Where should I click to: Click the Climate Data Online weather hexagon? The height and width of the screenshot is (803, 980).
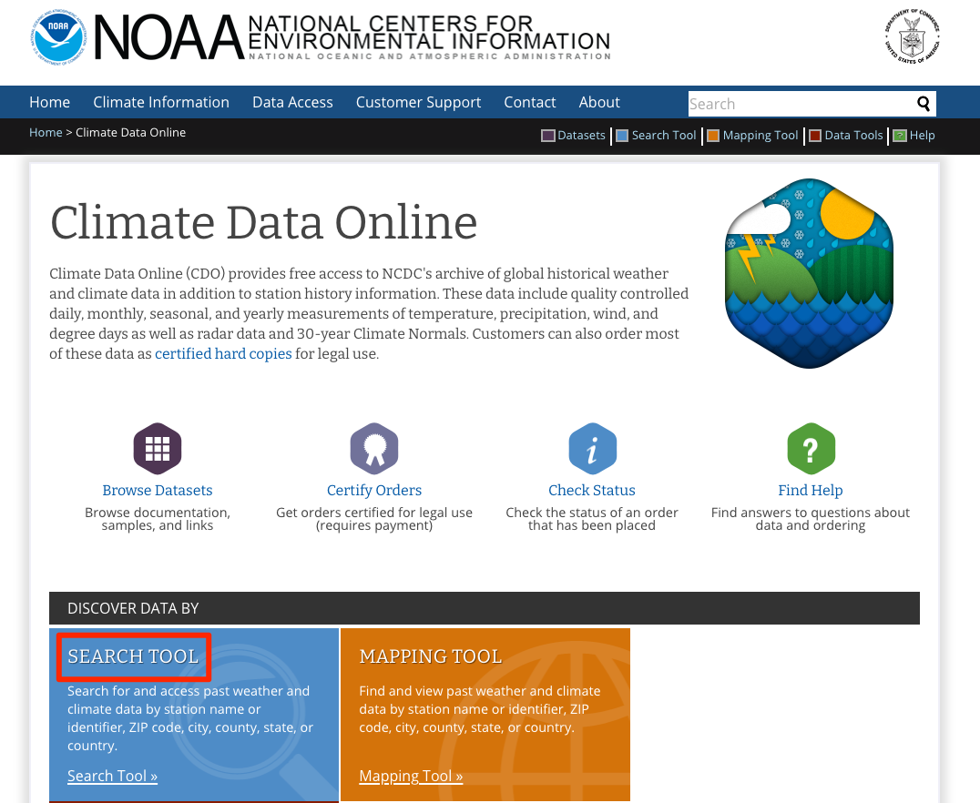point(809,273)
